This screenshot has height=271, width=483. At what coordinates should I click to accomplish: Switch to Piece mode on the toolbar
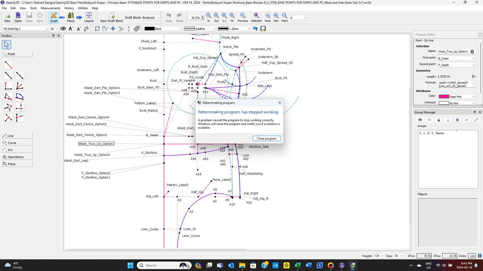pos(70,17)
